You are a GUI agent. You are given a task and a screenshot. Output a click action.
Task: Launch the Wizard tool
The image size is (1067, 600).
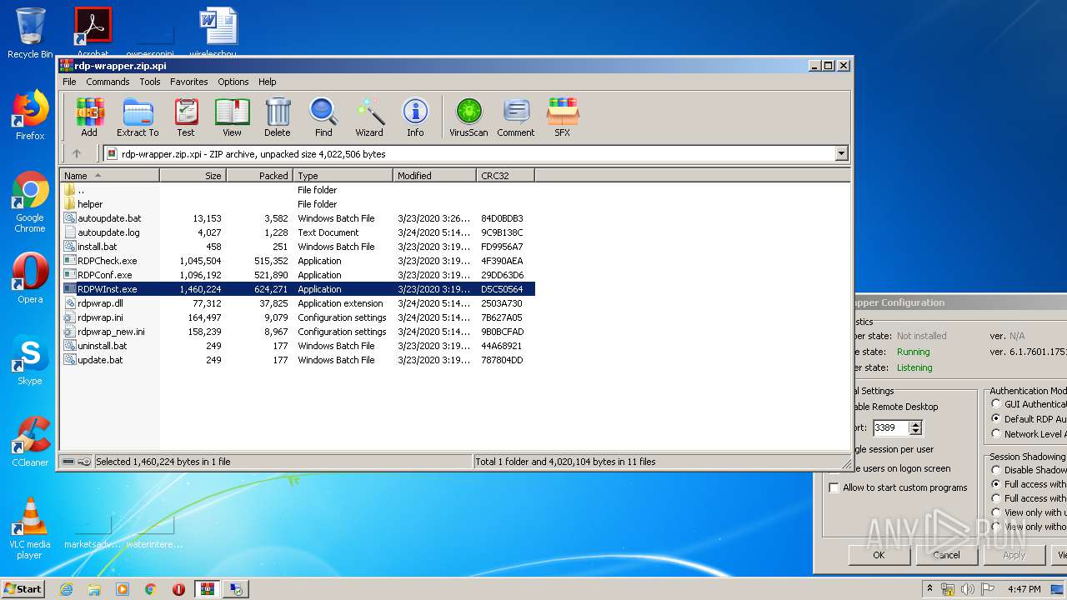(369, 117)
